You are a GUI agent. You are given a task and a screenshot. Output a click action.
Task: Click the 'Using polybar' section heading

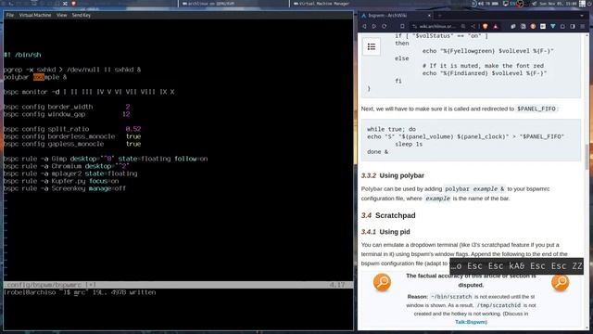coord(401,175)
